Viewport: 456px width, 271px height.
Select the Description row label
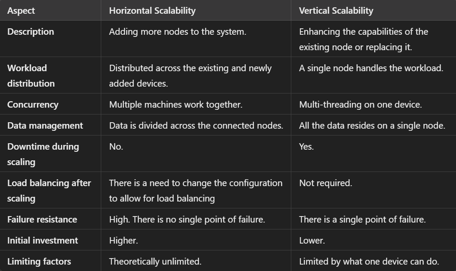coord(31,32)
